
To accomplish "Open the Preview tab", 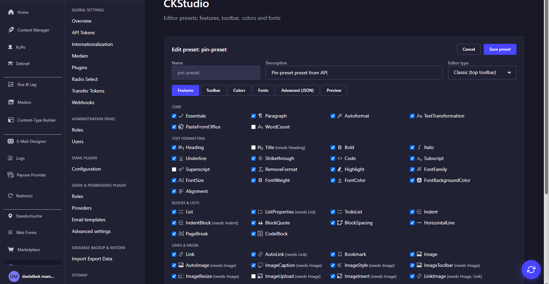I will click(334, 90).
